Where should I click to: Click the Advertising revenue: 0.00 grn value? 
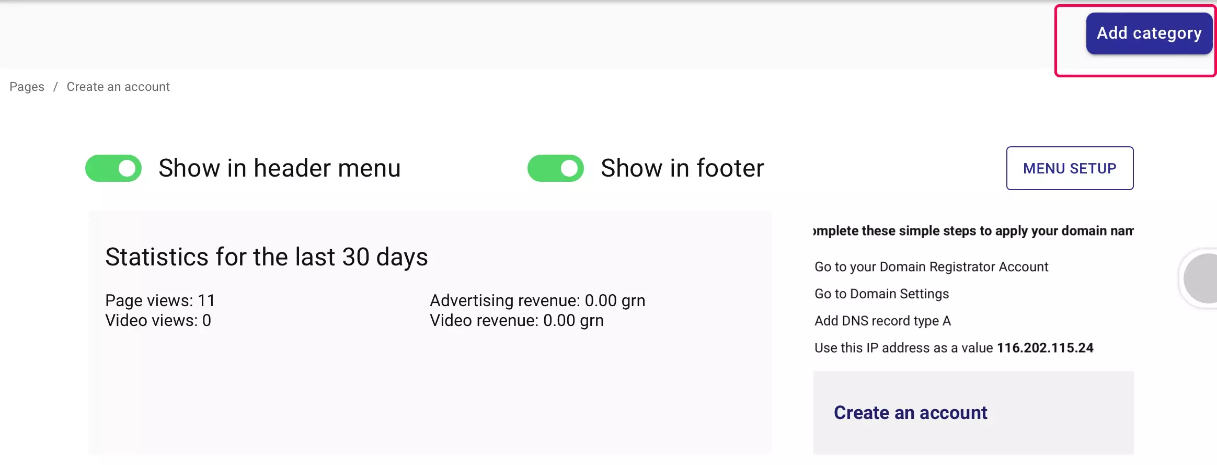pos(537,300)
